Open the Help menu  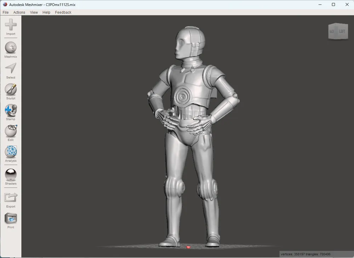46,12
